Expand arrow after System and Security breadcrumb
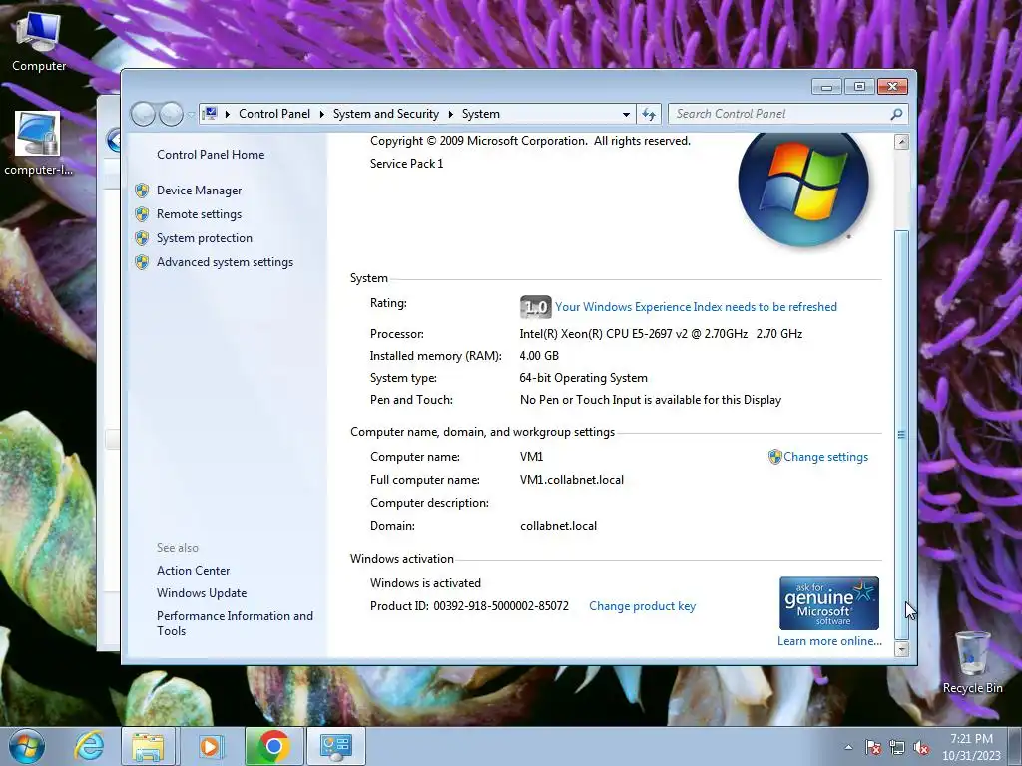1022x766 pixels. coord(450,114)
